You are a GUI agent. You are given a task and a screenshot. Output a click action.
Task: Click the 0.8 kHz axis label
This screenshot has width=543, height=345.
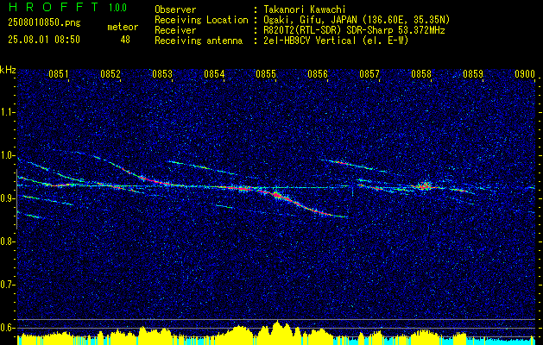(7, 241)
